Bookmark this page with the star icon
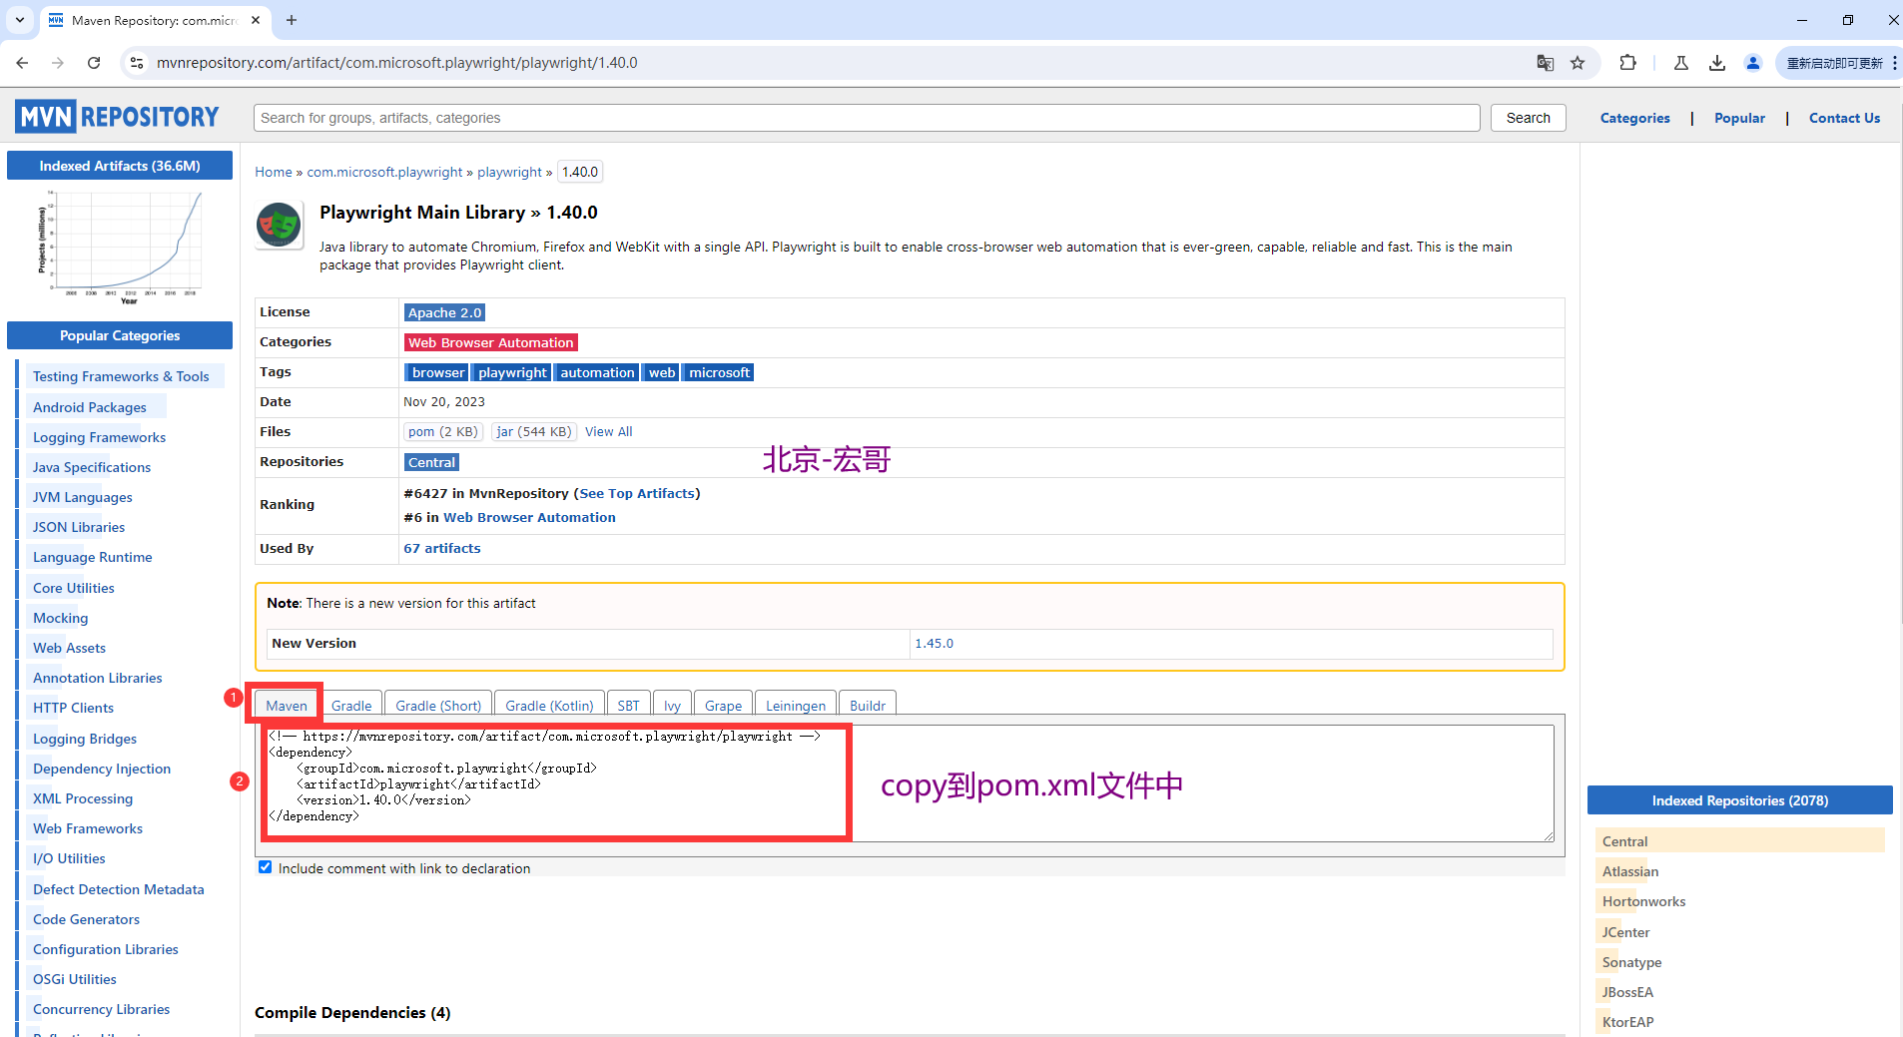 [1578, 63]
